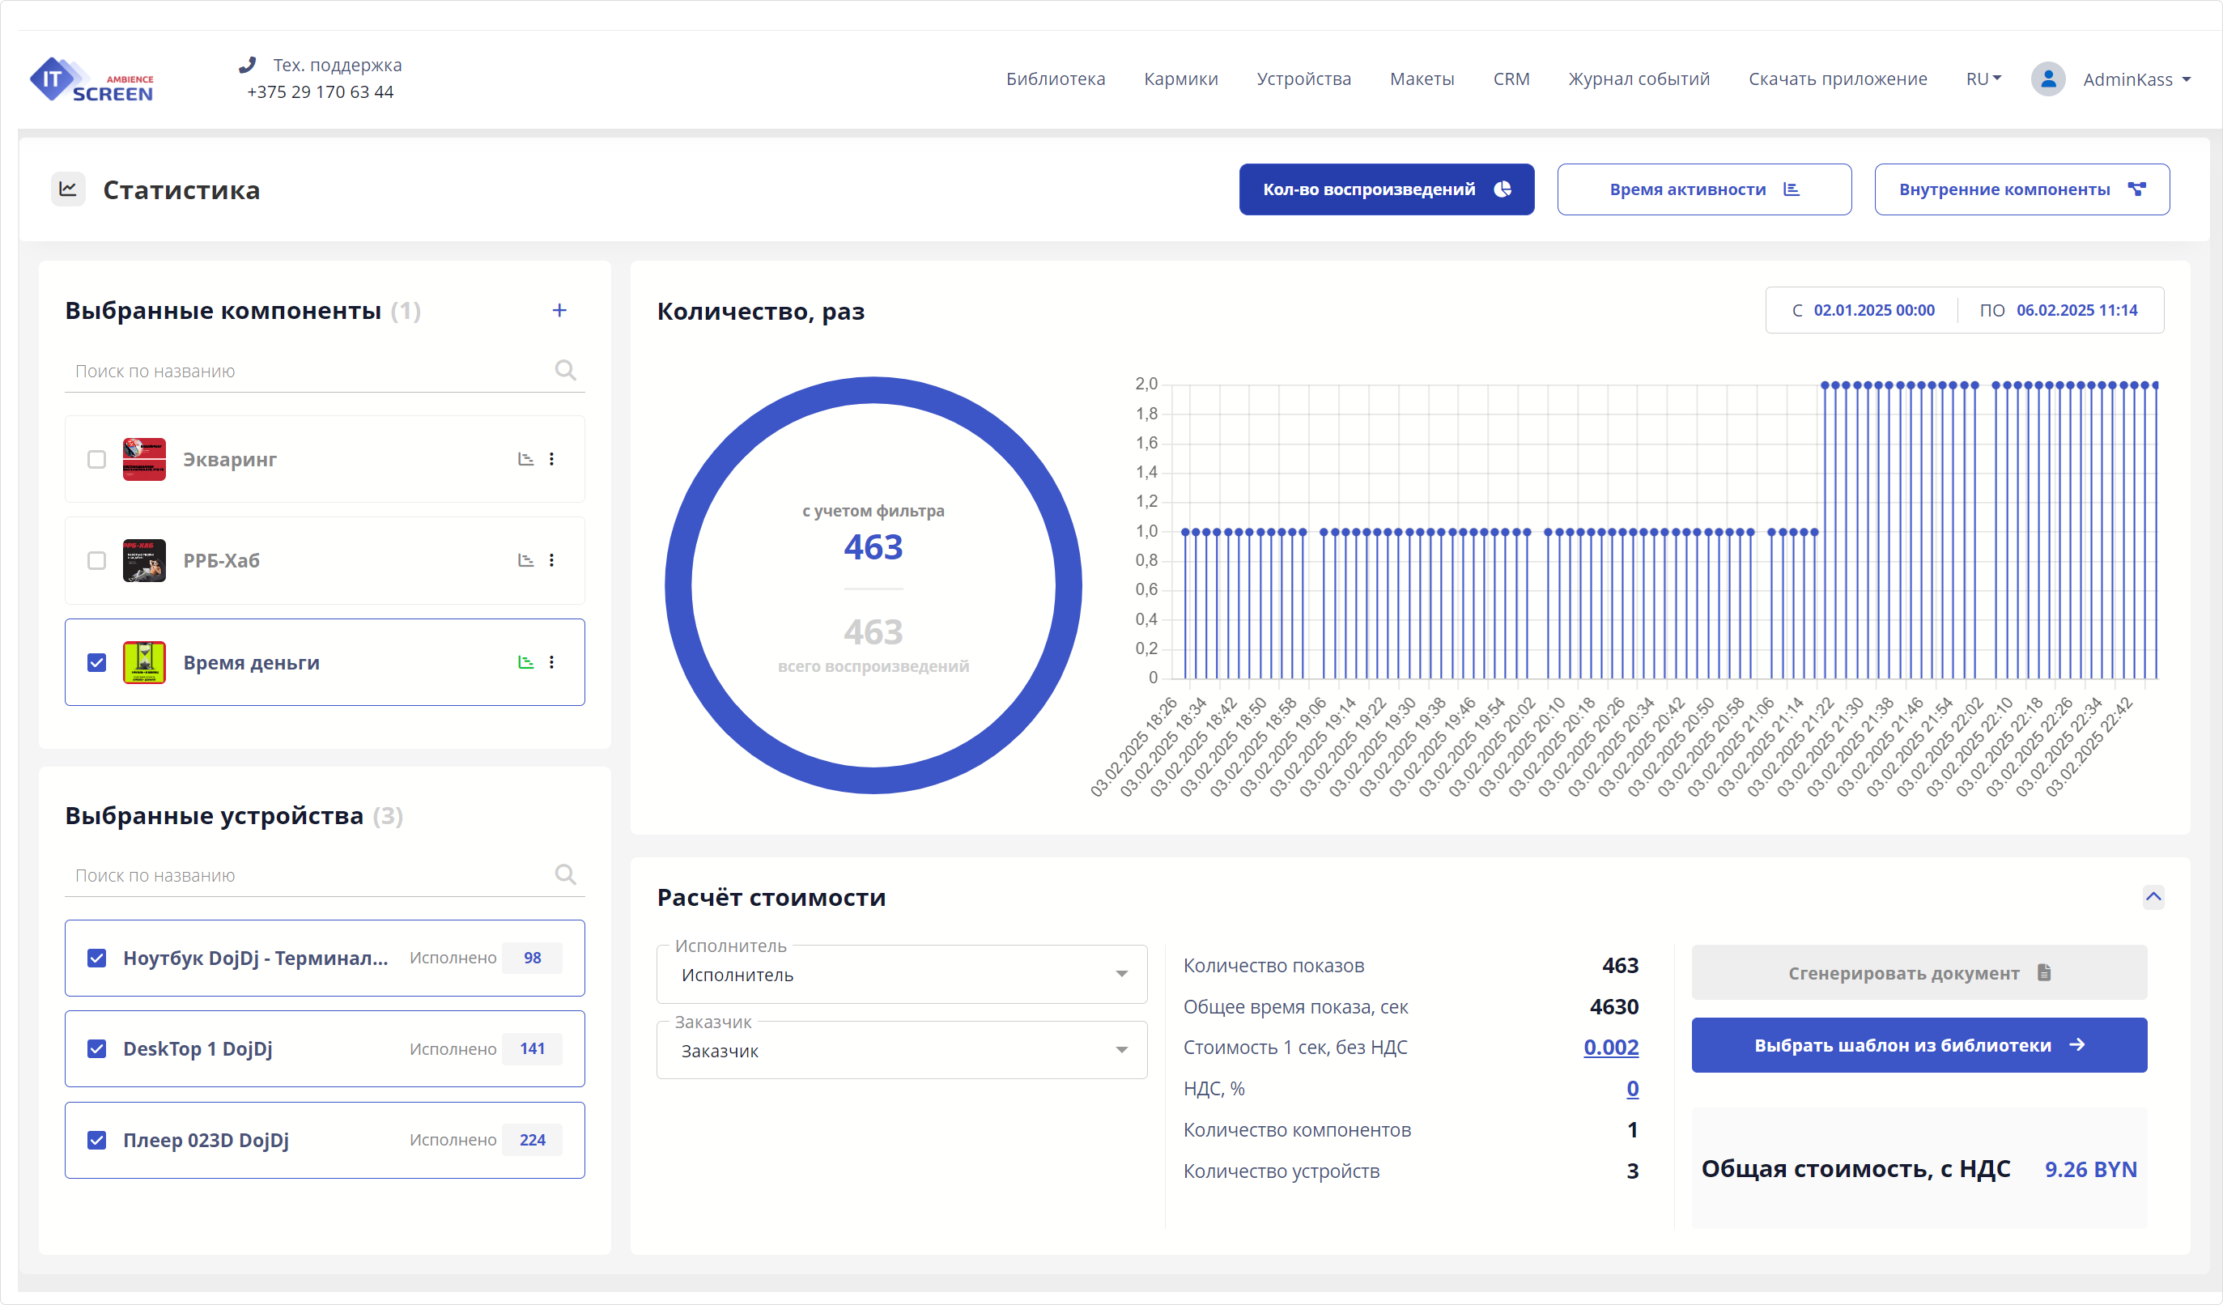Open chart icon for Экваринг component
2223x1305 pixels.
tap(525, 459)
